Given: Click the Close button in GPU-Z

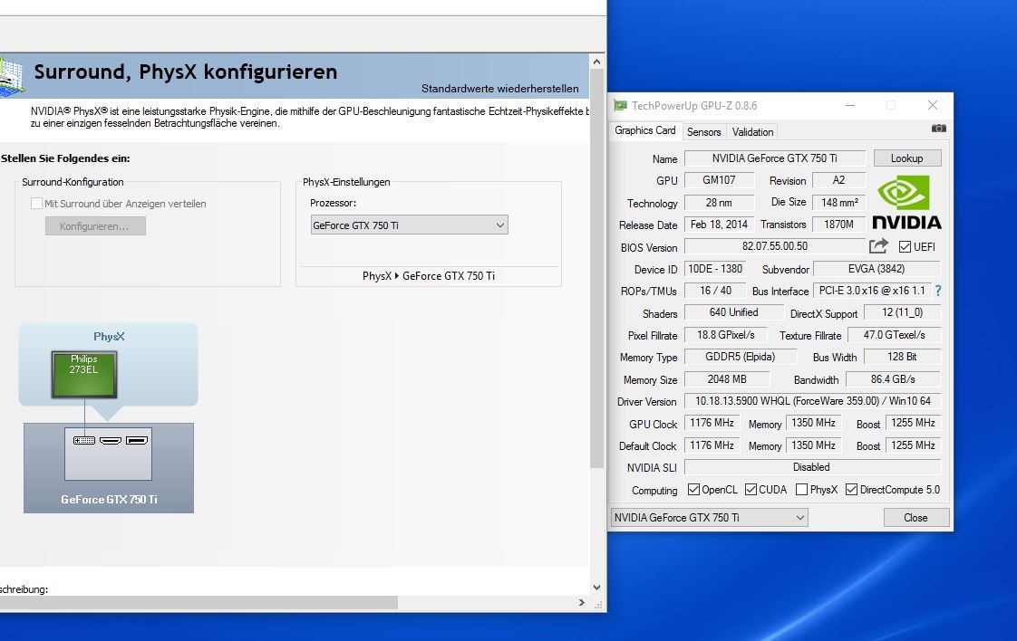Looking at the screenshot, I should [915, 517].
